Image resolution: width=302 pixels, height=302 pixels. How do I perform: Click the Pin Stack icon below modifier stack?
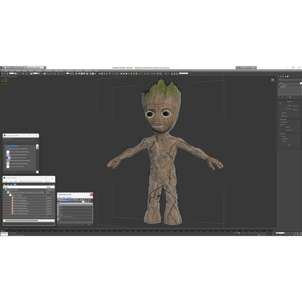coord(280,97)
